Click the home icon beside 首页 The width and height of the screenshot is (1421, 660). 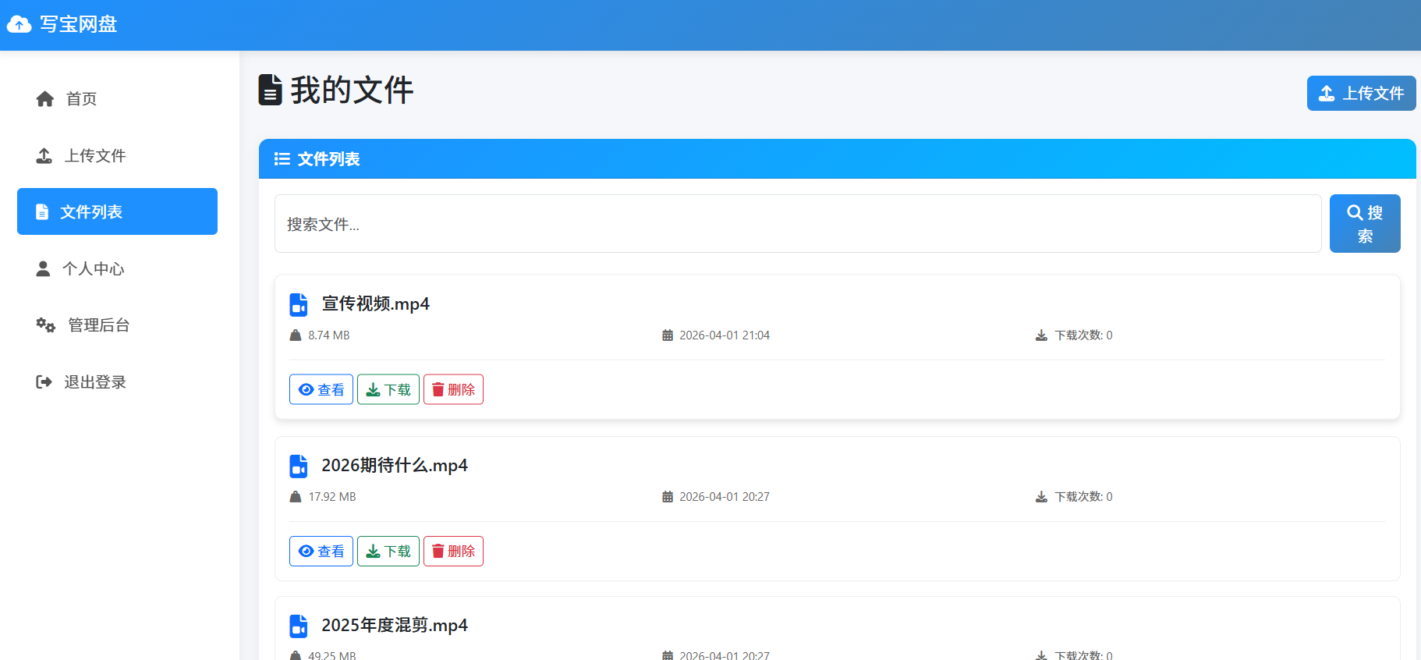(45, 99)
